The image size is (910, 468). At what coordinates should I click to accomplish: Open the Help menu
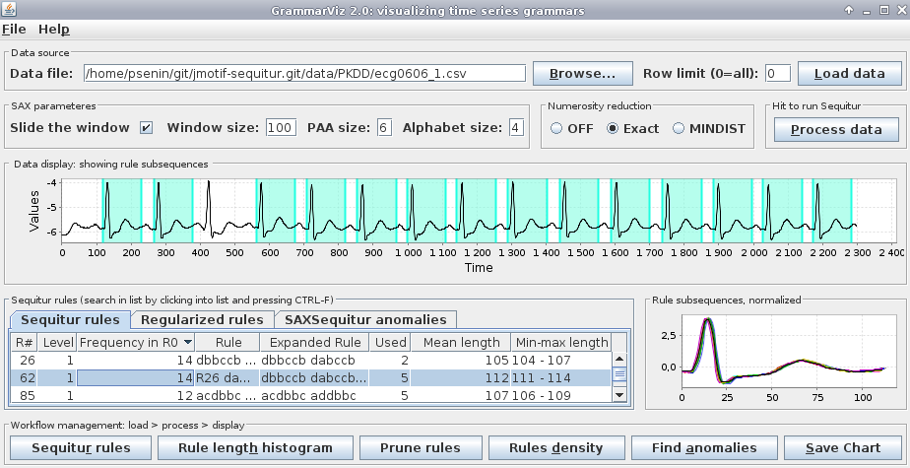(54, 29)
